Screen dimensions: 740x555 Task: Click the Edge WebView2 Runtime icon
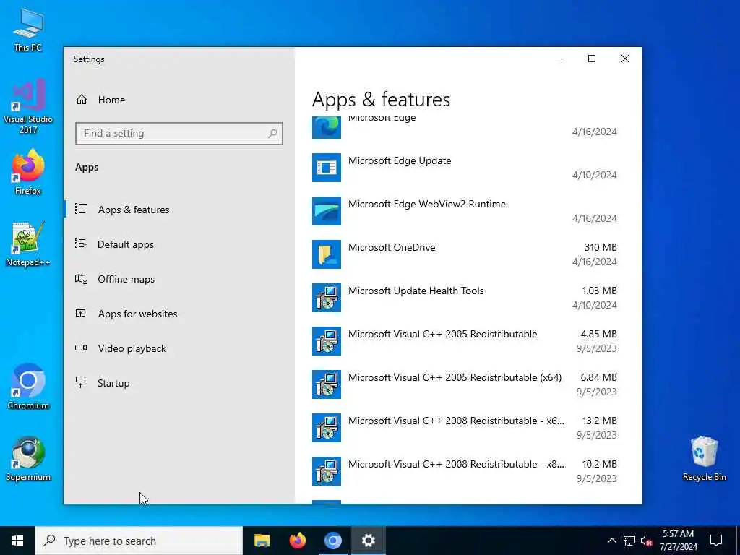point(327,211)
